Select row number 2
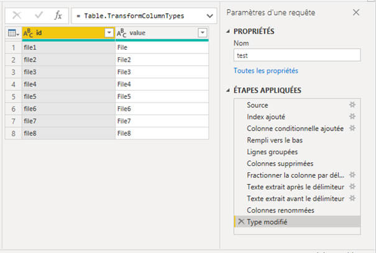This screenshot has width=376, height=253. pos(14,60)
